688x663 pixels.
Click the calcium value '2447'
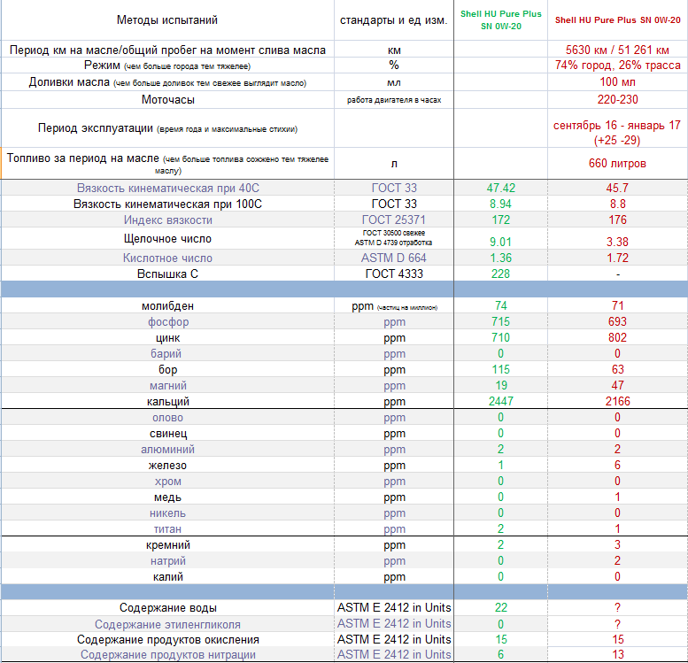[500, 402]
